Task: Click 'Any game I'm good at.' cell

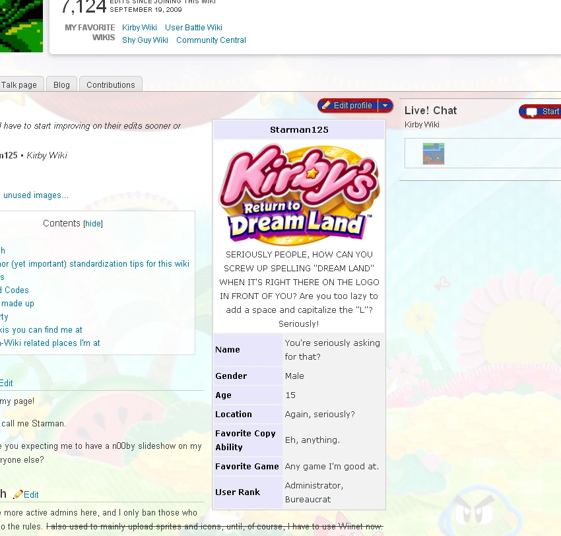Action: tap(332, 467)
